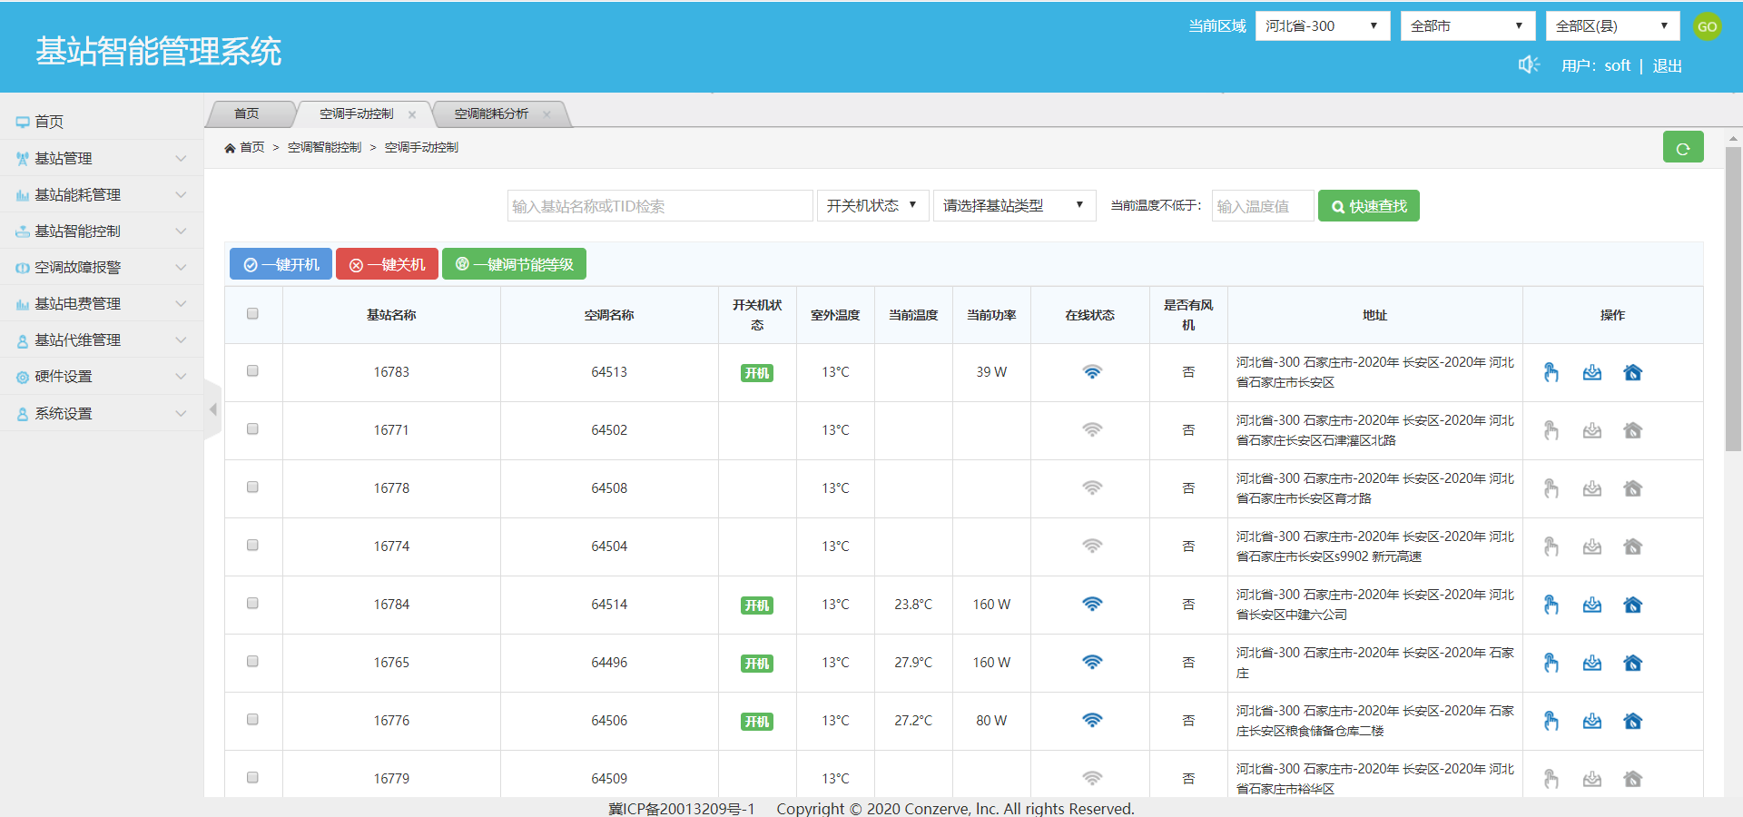Screen dimensions: 1743x817
Task: Click the green refresh icon button
Action: (1683, 147)
